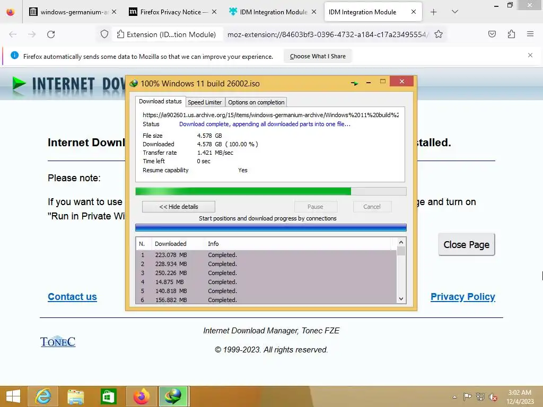The width and height of the screenshot is (543, 407).
Task: Open the Save to Pocket icon
Action: 492,34
